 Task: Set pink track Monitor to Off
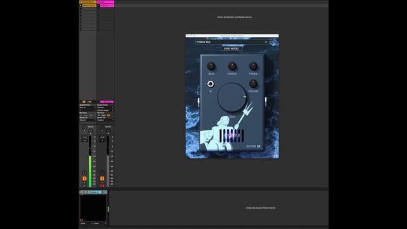pyautogui.click(x=108, y=115)
